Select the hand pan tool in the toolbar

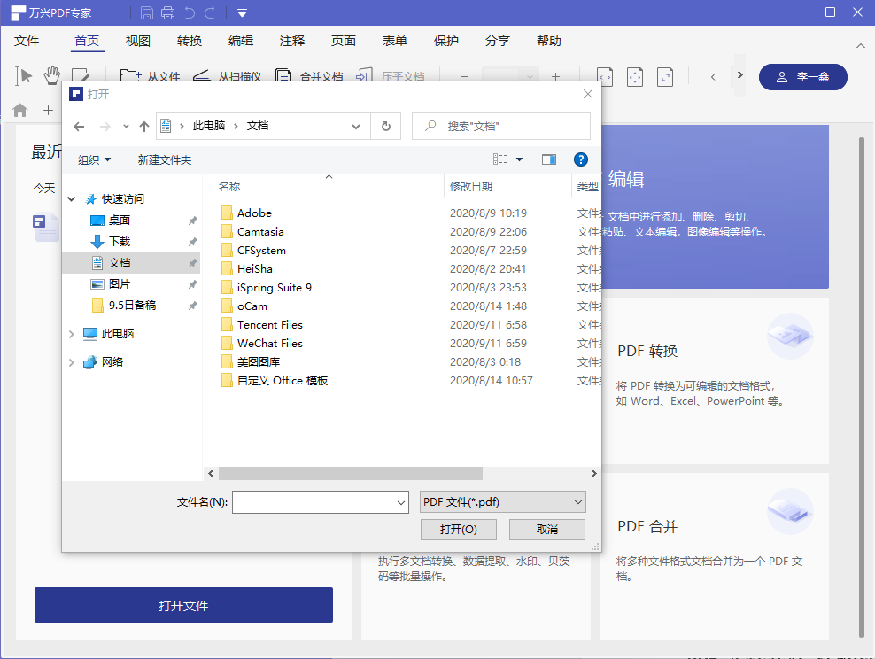53,76
